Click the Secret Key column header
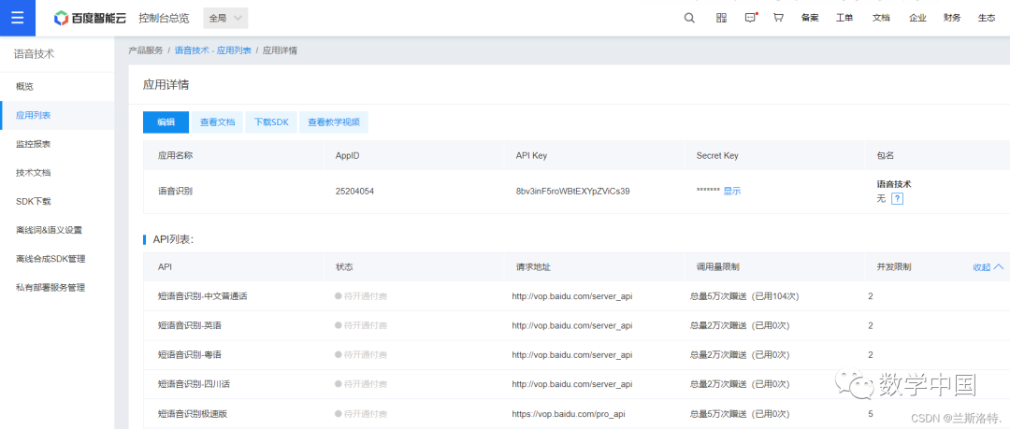The image size is (1010, 429). tap(717, 156)
